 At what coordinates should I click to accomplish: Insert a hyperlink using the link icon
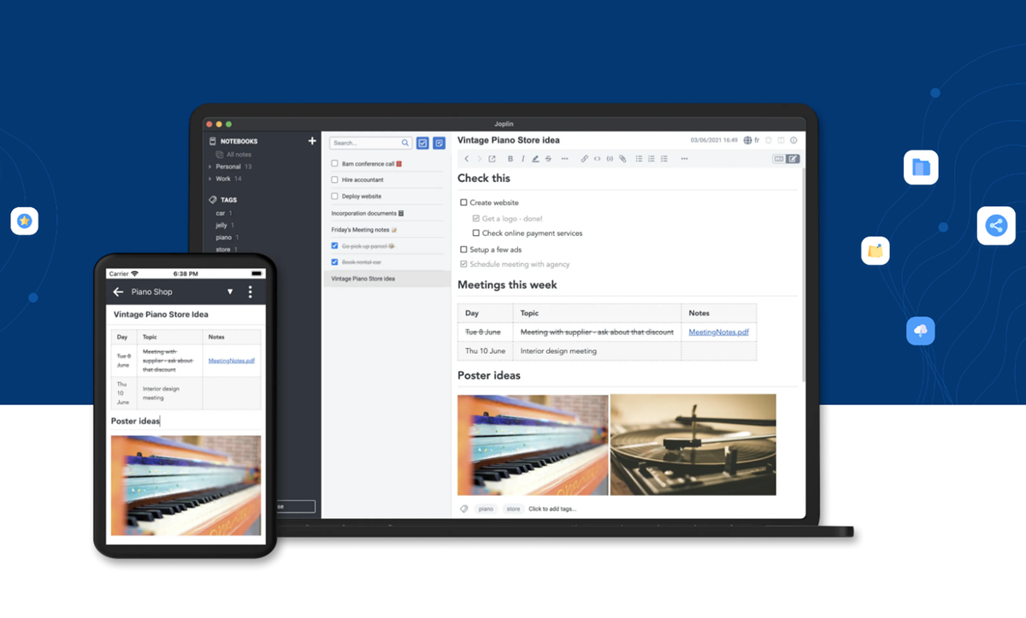click(585, 159)
